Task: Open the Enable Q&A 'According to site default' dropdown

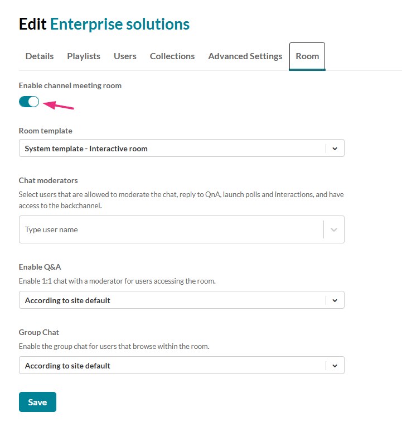Action: [173, 300]
